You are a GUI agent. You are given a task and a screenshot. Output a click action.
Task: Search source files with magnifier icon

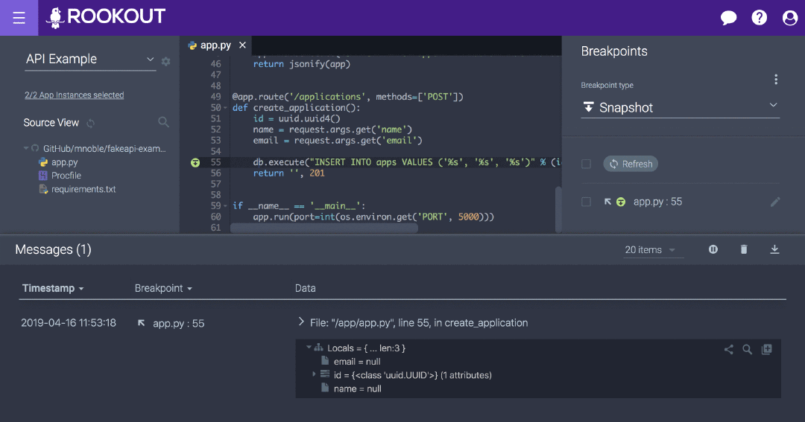coord(163,122)
